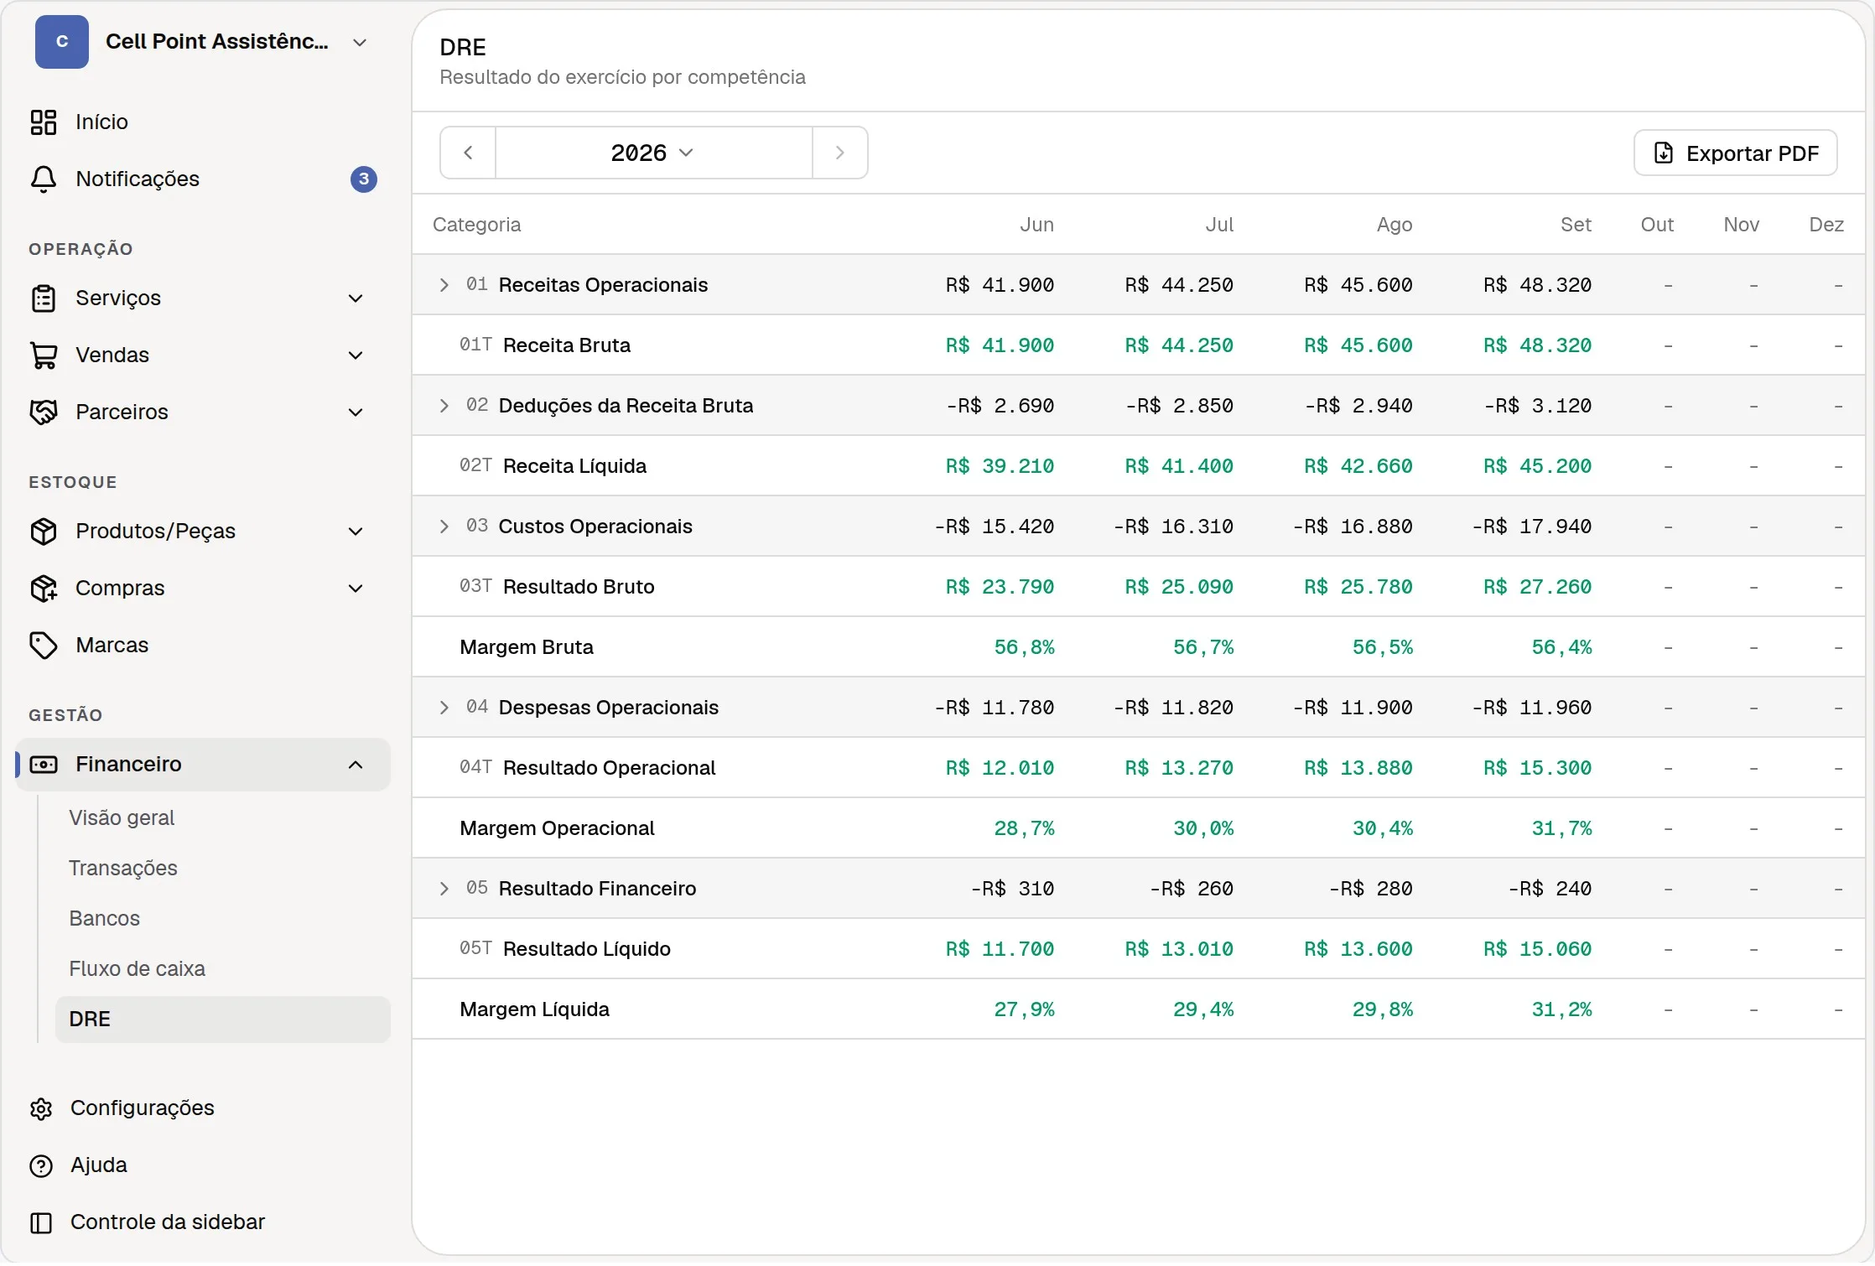Expand the Vendas menu chevron
The height and width of the screenshot is (1266, 1875).
pos(356,355)
